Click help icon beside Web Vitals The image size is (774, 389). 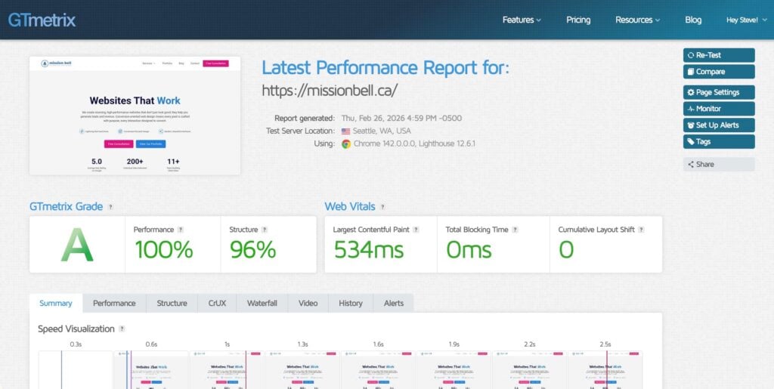(382, 207)
